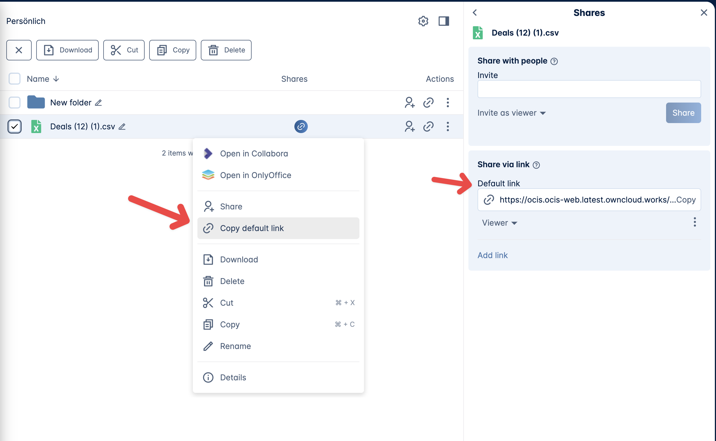Screen dimensions: 716x441
Task: Click the copy link icon for New folder
Action: click(x=428, y=102)
